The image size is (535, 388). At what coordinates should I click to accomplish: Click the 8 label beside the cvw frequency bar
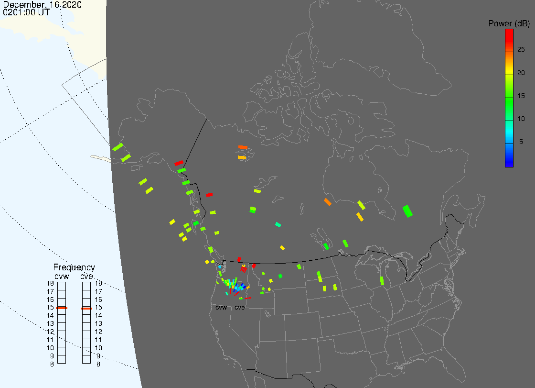point(52,365)
